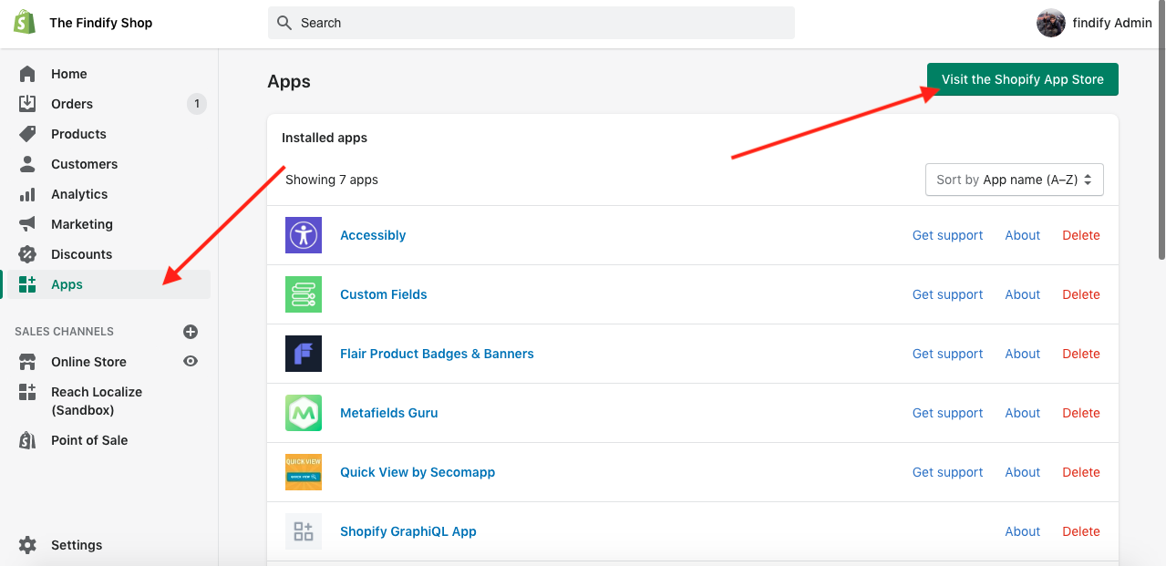Viewport: 1166px width, 566px height.
Task: Click Visit the Shopify App Store button
Action: [1023, 79]
